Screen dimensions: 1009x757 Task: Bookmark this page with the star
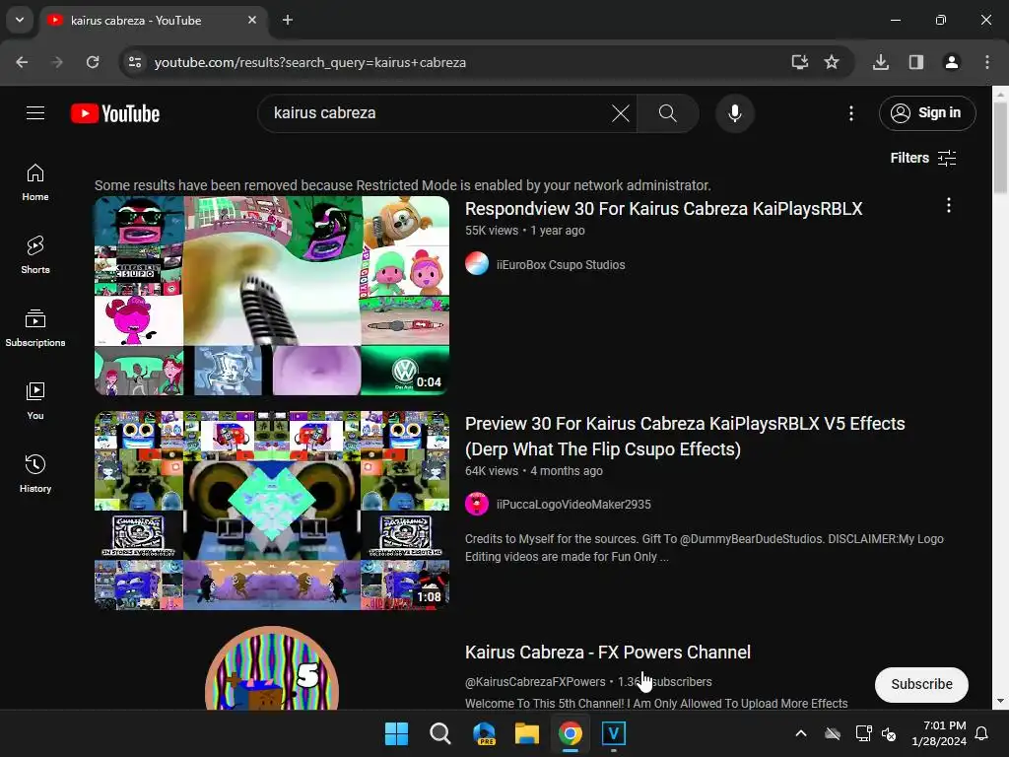click(x=832, y=62)
